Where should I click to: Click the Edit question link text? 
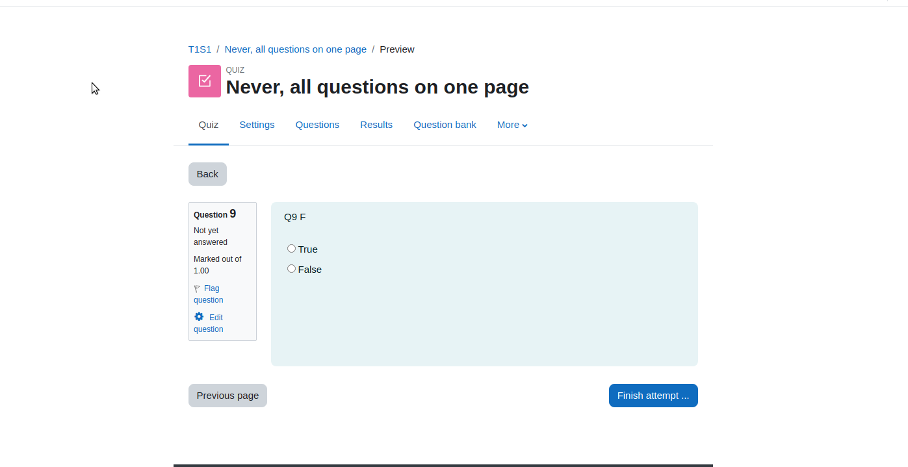click(x=208, y=323)
